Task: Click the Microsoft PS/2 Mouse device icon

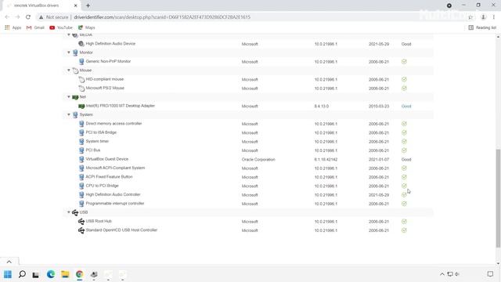Action: [81, 89]
